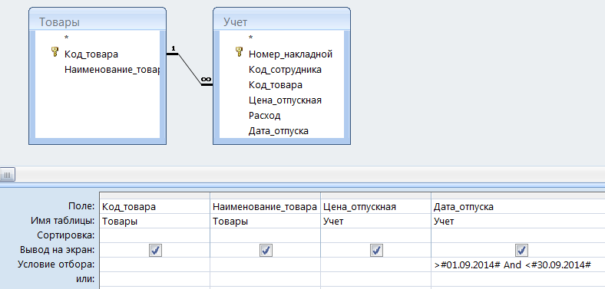Click the Сортировка cell in the Наименование_товара column

coord(266,235)
